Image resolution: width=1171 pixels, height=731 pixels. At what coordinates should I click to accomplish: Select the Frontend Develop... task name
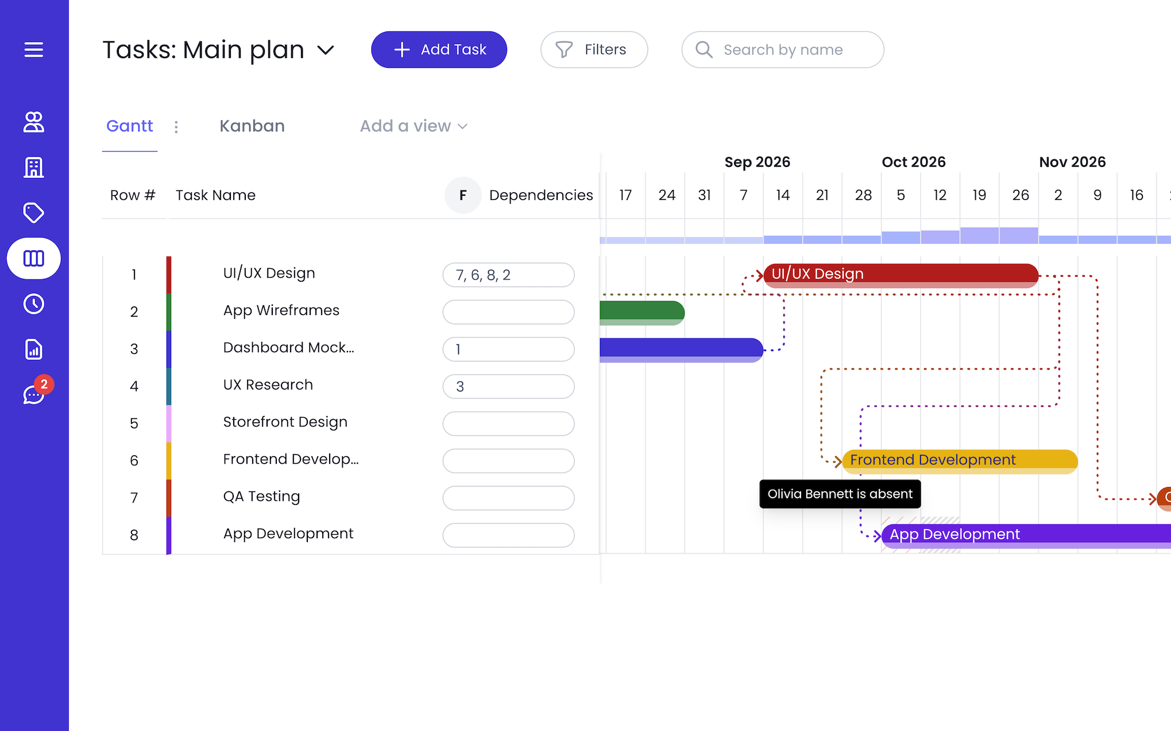tap(291, 460)
